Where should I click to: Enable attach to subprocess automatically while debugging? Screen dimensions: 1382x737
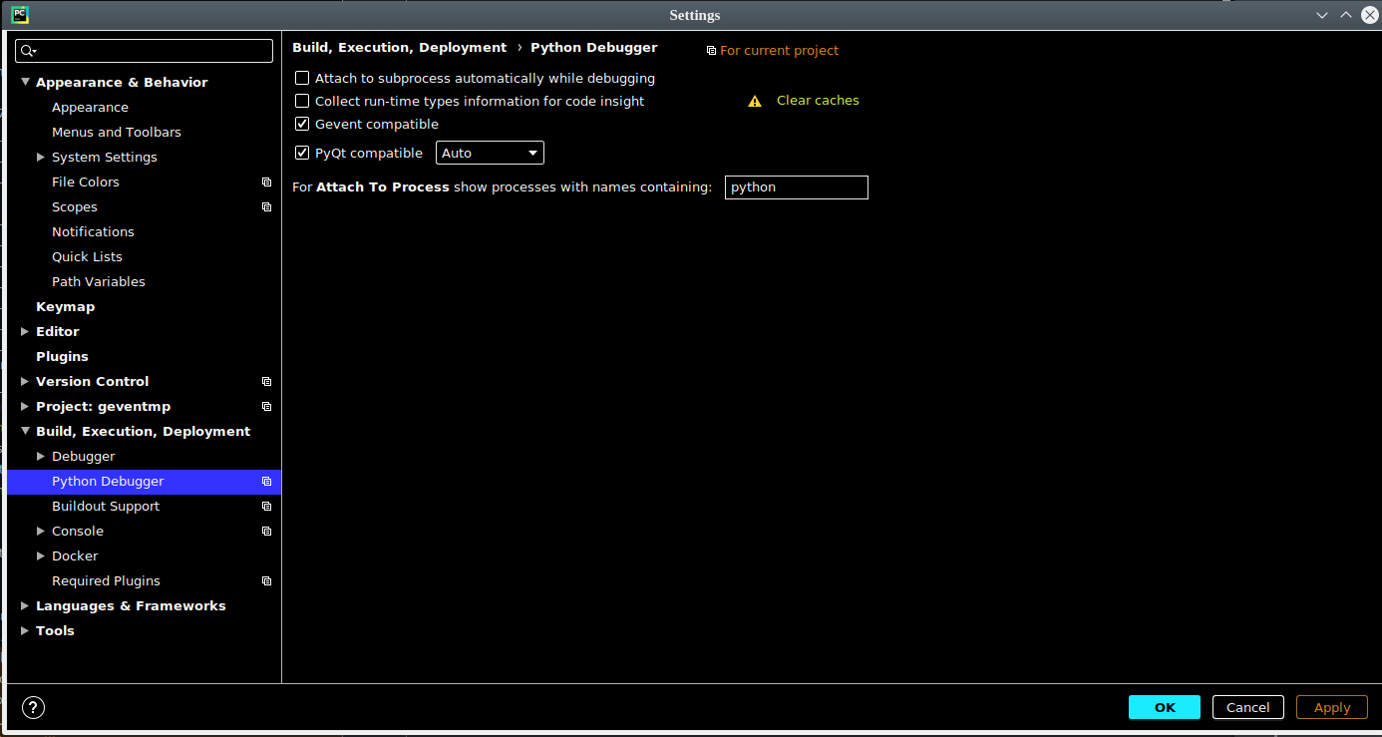pos(302,78)
